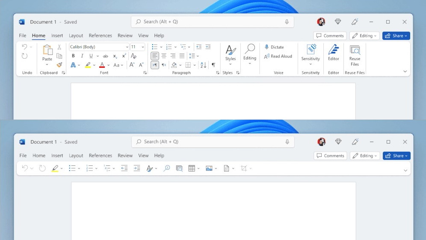Open Share dropdown in bottom window
426x240 pixels.
(396, 156)
